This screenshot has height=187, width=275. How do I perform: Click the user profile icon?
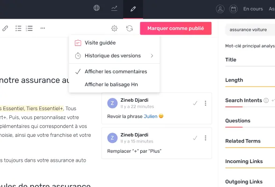point(220,9)
